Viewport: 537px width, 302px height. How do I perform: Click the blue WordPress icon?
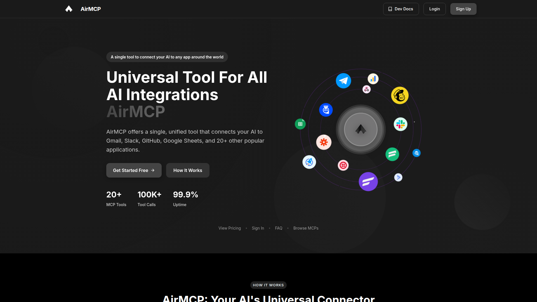(x=416, y=153)
